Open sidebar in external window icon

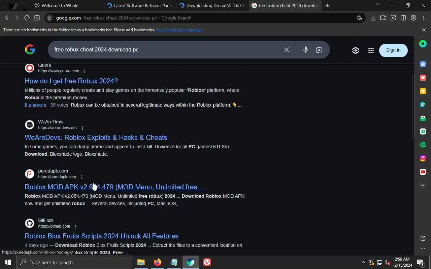(x=423, y=238)
